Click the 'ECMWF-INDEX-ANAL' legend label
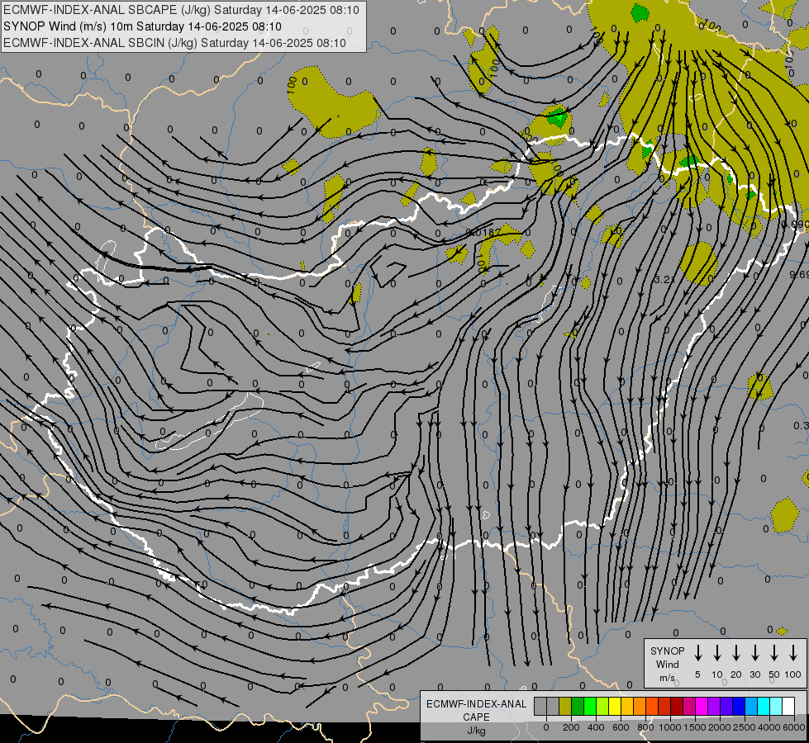The height and width of the screenshot is (743, 809). pyautogui.click(x=477, y=704)
